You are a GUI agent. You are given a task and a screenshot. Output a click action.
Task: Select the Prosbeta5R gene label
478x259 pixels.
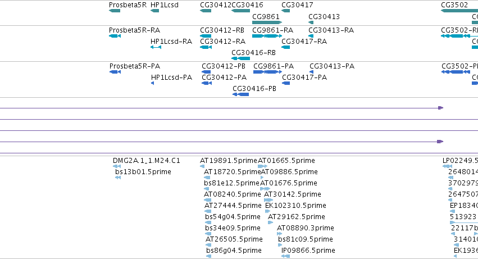click(128, 5)
